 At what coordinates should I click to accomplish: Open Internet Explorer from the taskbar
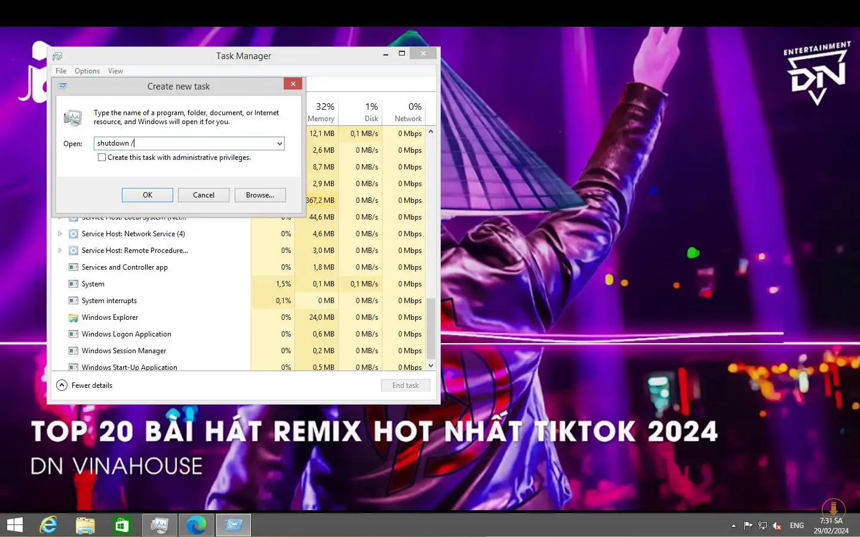tap(48, 525)
